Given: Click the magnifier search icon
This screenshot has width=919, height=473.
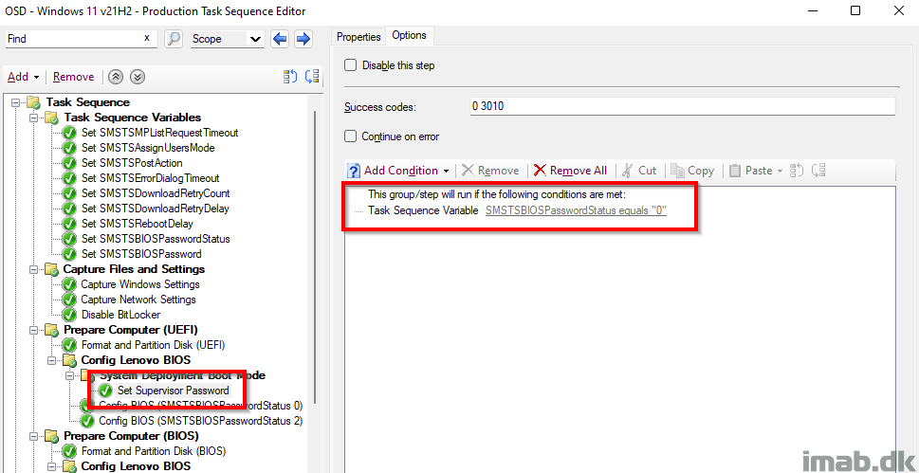Looking at the screenshot, I should coord(174,39).
